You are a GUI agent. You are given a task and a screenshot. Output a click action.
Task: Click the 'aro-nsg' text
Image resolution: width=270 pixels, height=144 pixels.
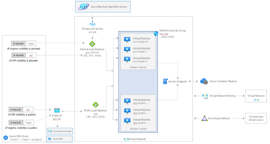pyautogui.click(x=164, y=34)
